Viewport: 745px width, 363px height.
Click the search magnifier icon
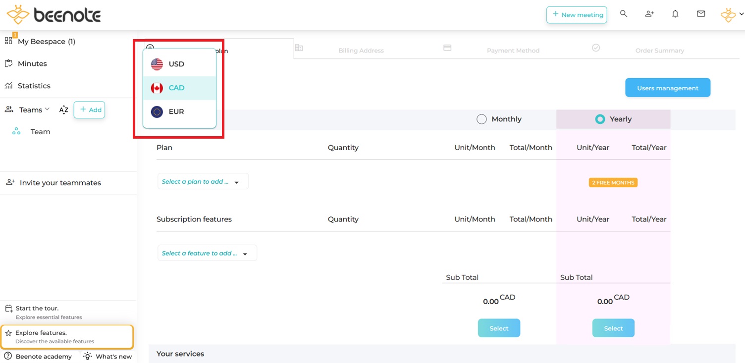(x=624, y=14)
